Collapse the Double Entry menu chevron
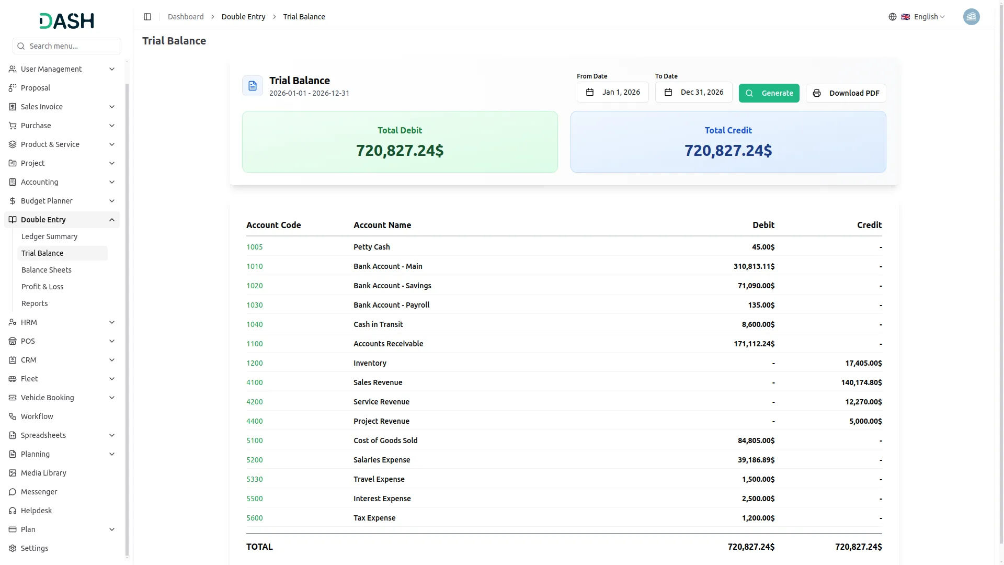 (x=112, y=220)
